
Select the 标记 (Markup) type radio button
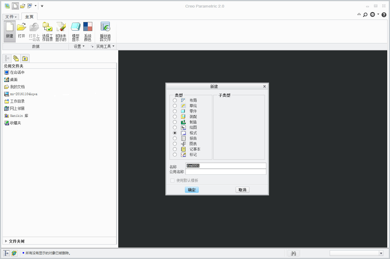(175, 154)
